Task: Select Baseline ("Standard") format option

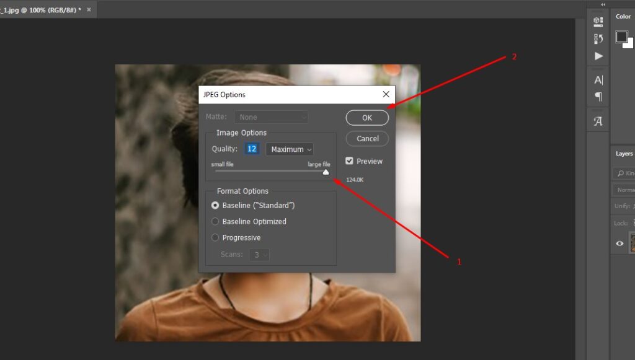Action: (215, 205)
